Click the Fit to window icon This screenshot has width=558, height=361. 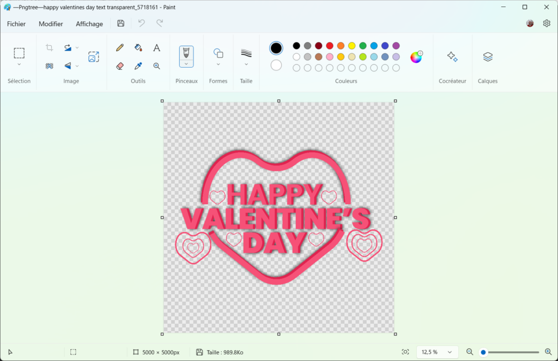pyautogui.click(x=405, y=352)
